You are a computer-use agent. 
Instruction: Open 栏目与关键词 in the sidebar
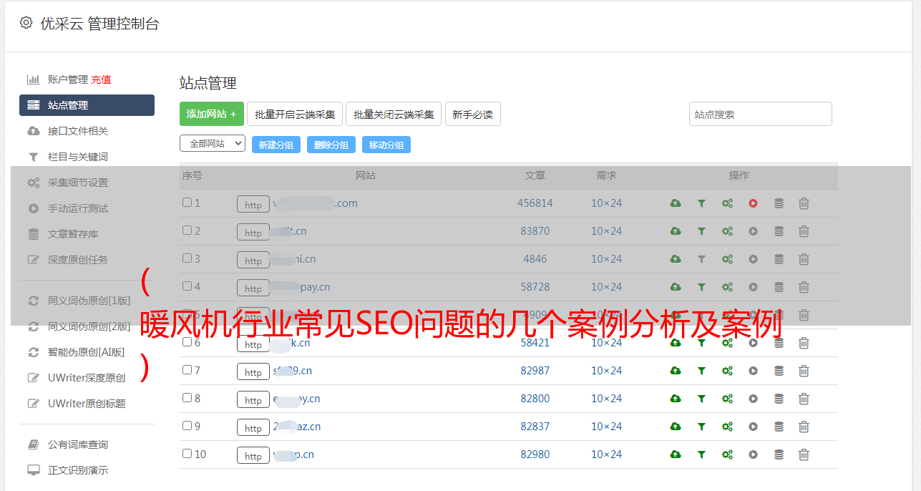(x=78, y=157)
